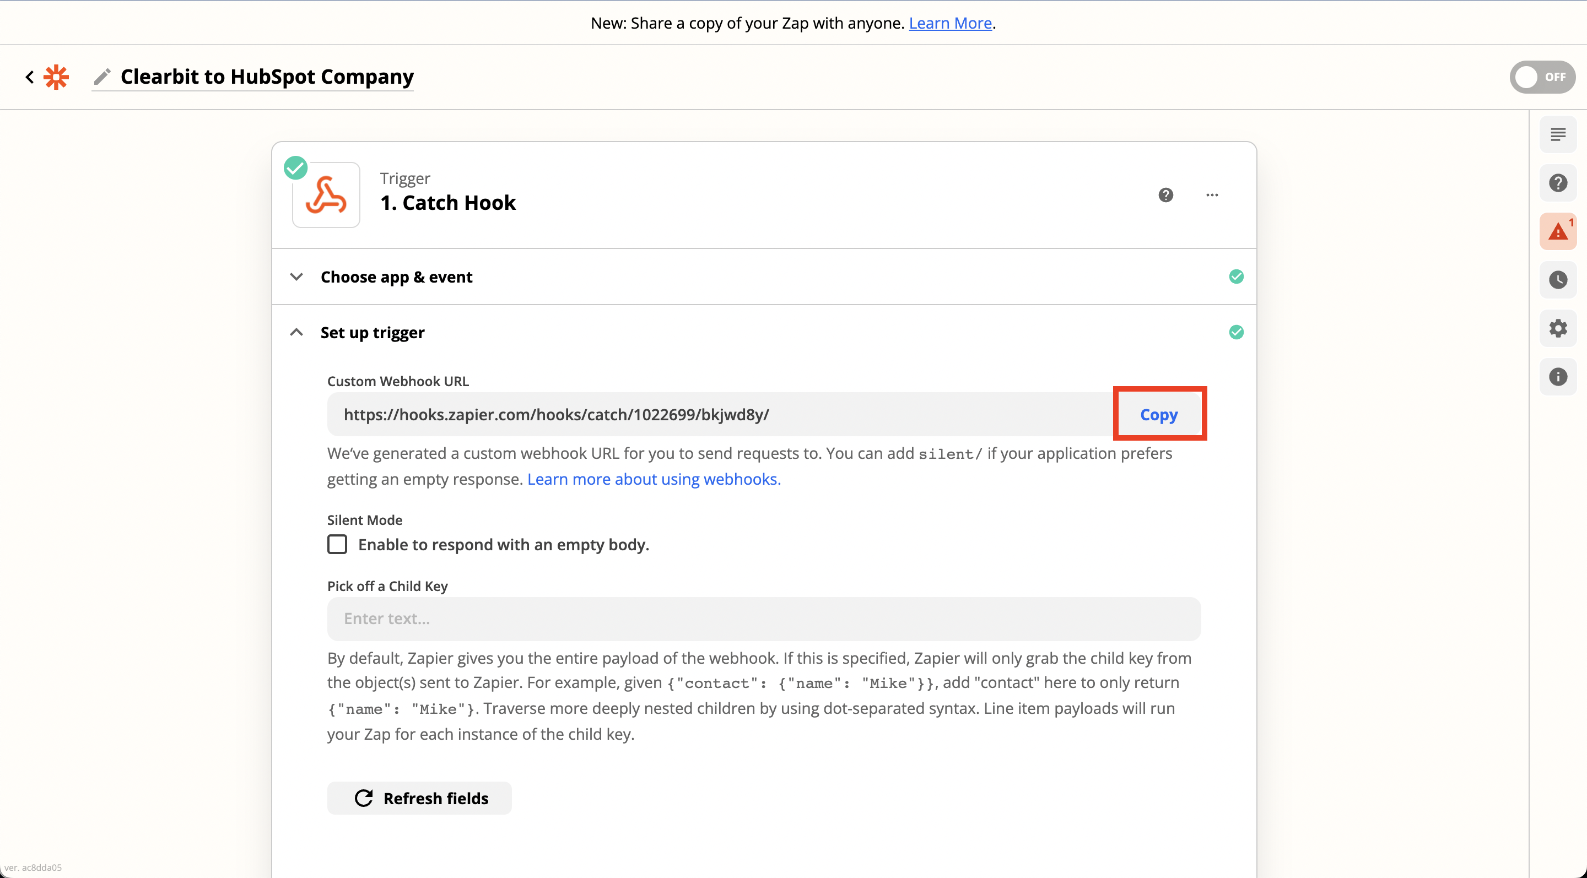Open the sidebar help question-mark icon

pos(1558,183)
